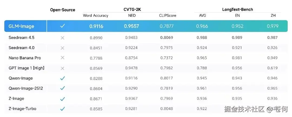Click the GLM-Image row label
The image size is (292, 117).
[21, 26]
